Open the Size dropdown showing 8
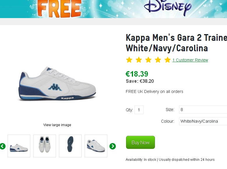This screenshot has height=169, width=227. click(x=203, y=110)
